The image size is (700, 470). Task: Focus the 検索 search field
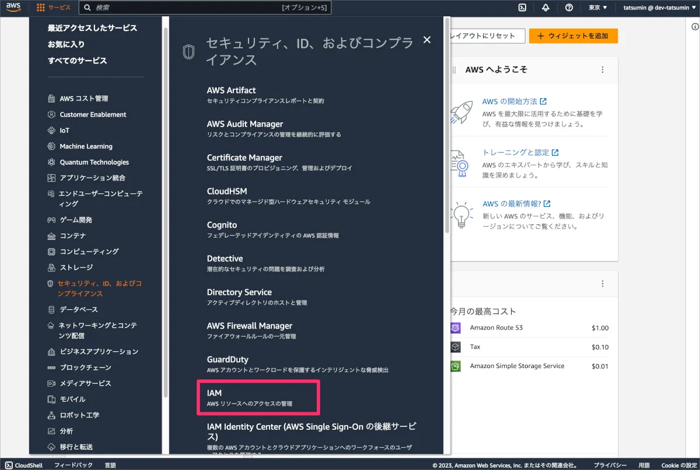click(205, 8)
